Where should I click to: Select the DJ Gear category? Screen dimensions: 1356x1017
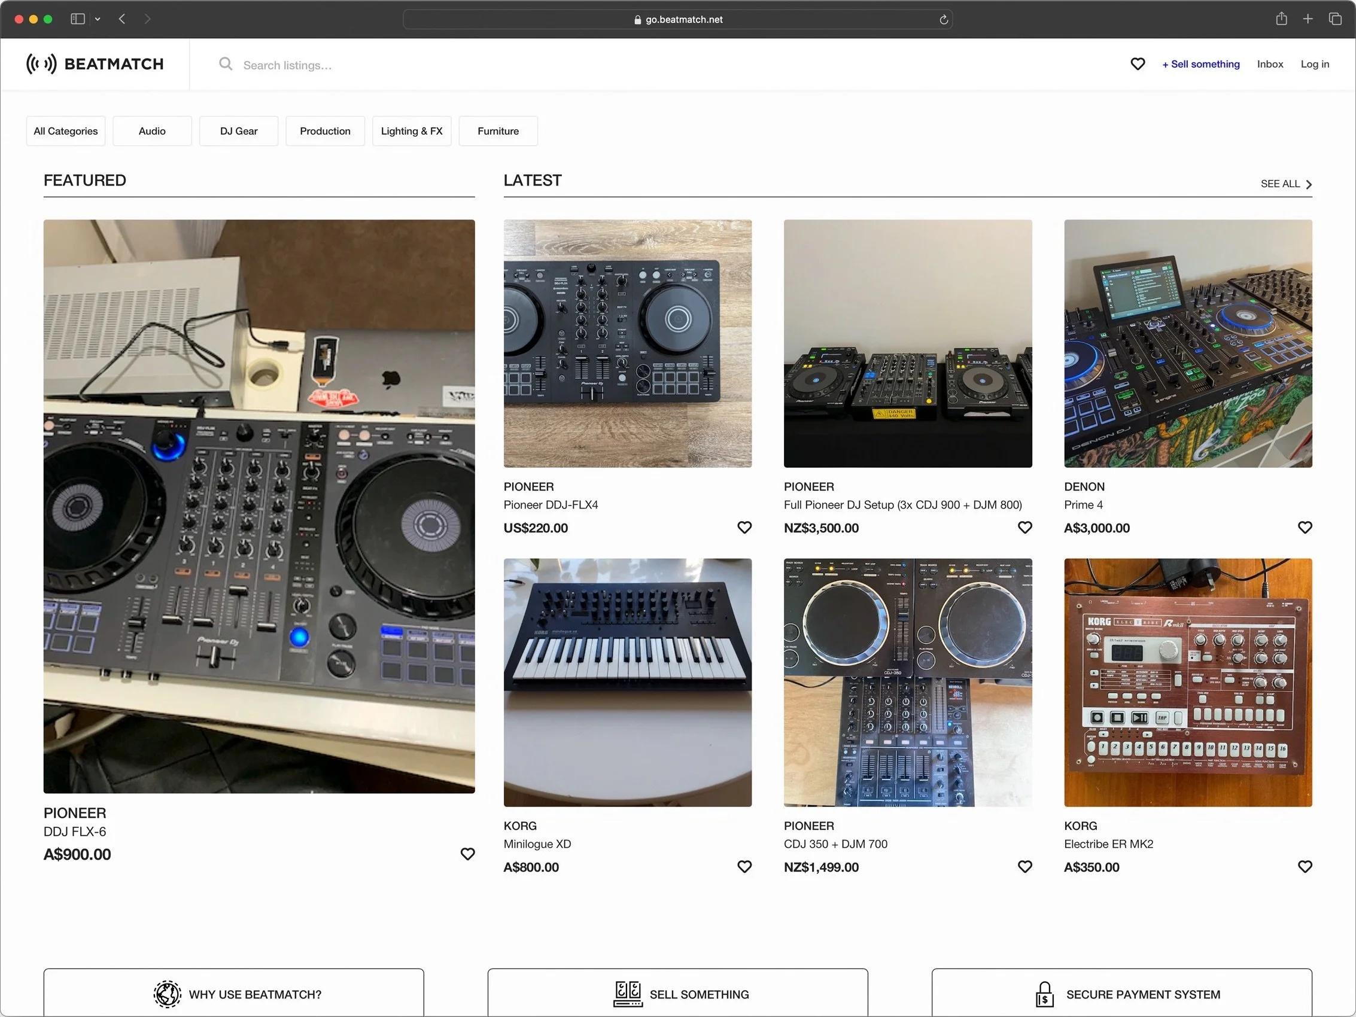tap(238, 130)
